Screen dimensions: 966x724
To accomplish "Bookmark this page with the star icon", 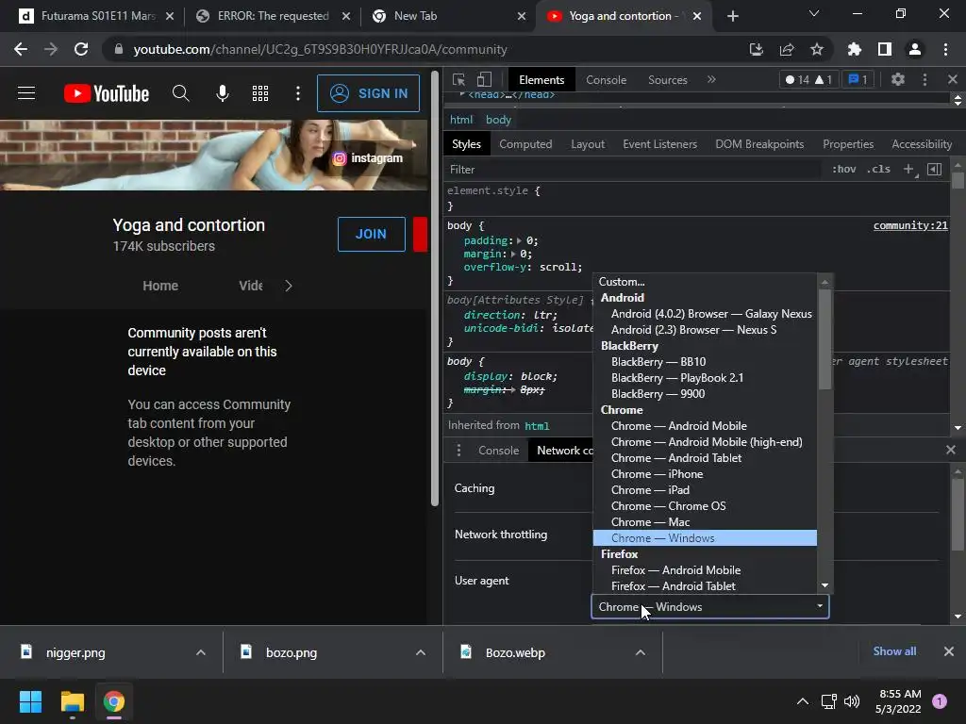I will (x=817, y=49).
